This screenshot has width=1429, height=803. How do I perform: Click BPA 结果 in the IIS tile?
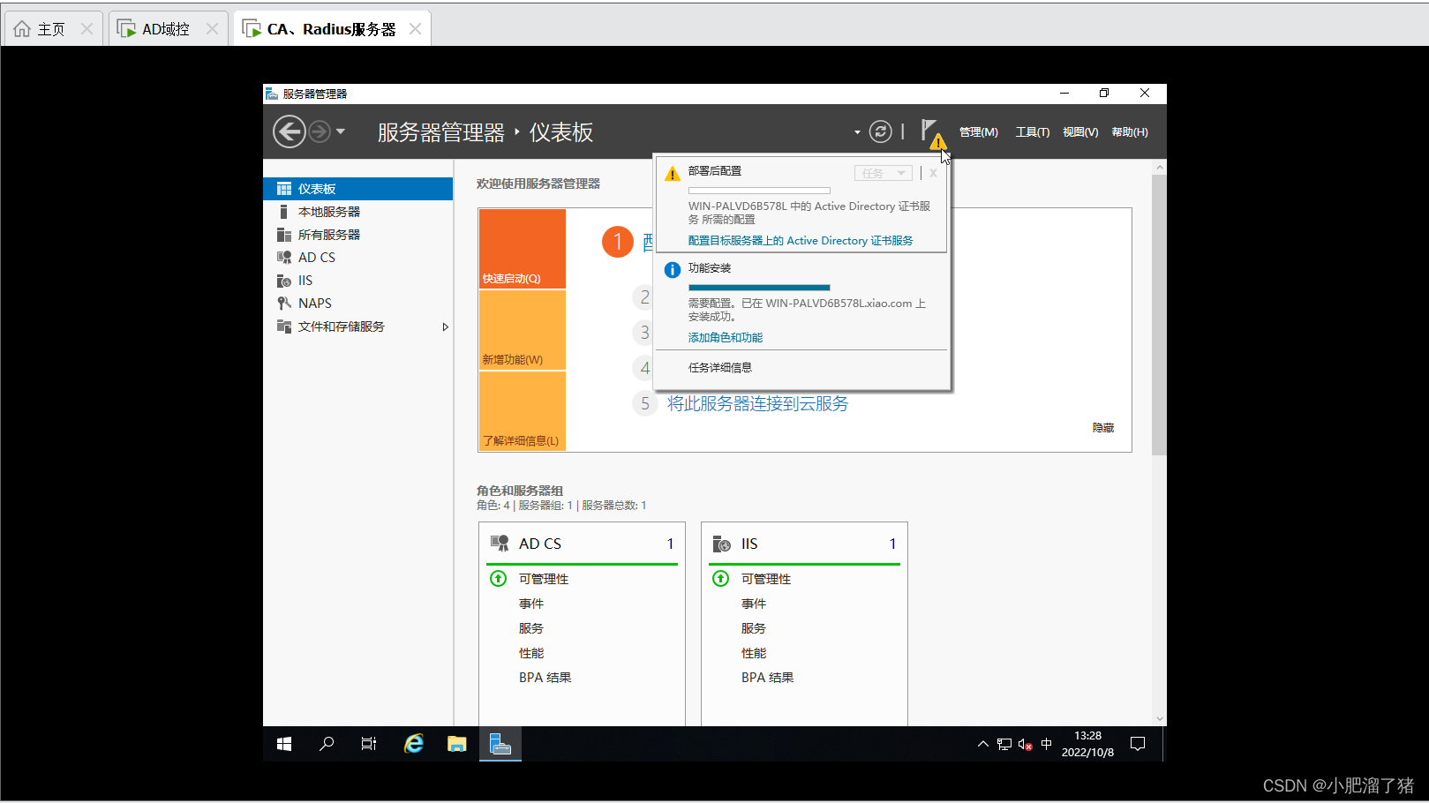pos(768,678)
